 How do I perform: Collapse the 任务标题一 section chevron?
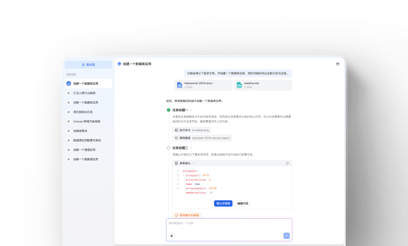tap(192, 110)
